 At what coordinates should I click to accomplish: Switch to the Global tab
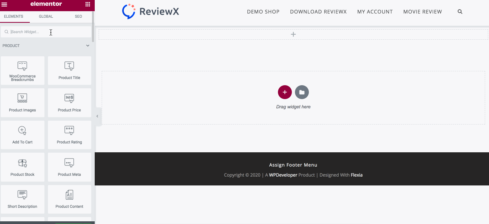pyautogui.click(x=46, y=17)
